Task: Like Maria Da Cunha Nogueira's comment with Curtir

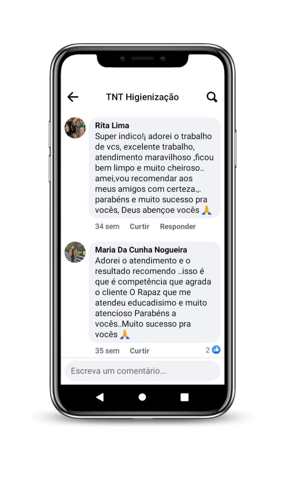Action: click(139, 351)
